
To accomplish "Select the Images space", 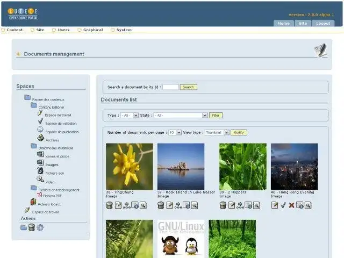I will tap(52, 165).
